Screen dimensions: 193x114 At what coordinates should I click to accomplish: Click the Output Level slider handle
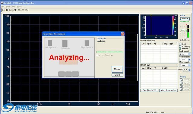click(182, 30)
